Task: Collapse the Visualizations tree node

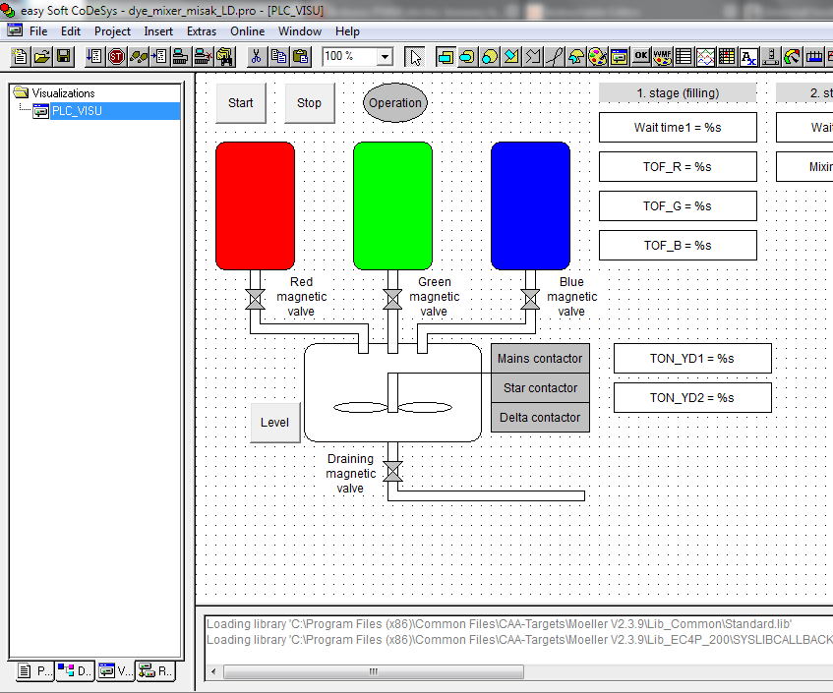Action: (22, 92)
